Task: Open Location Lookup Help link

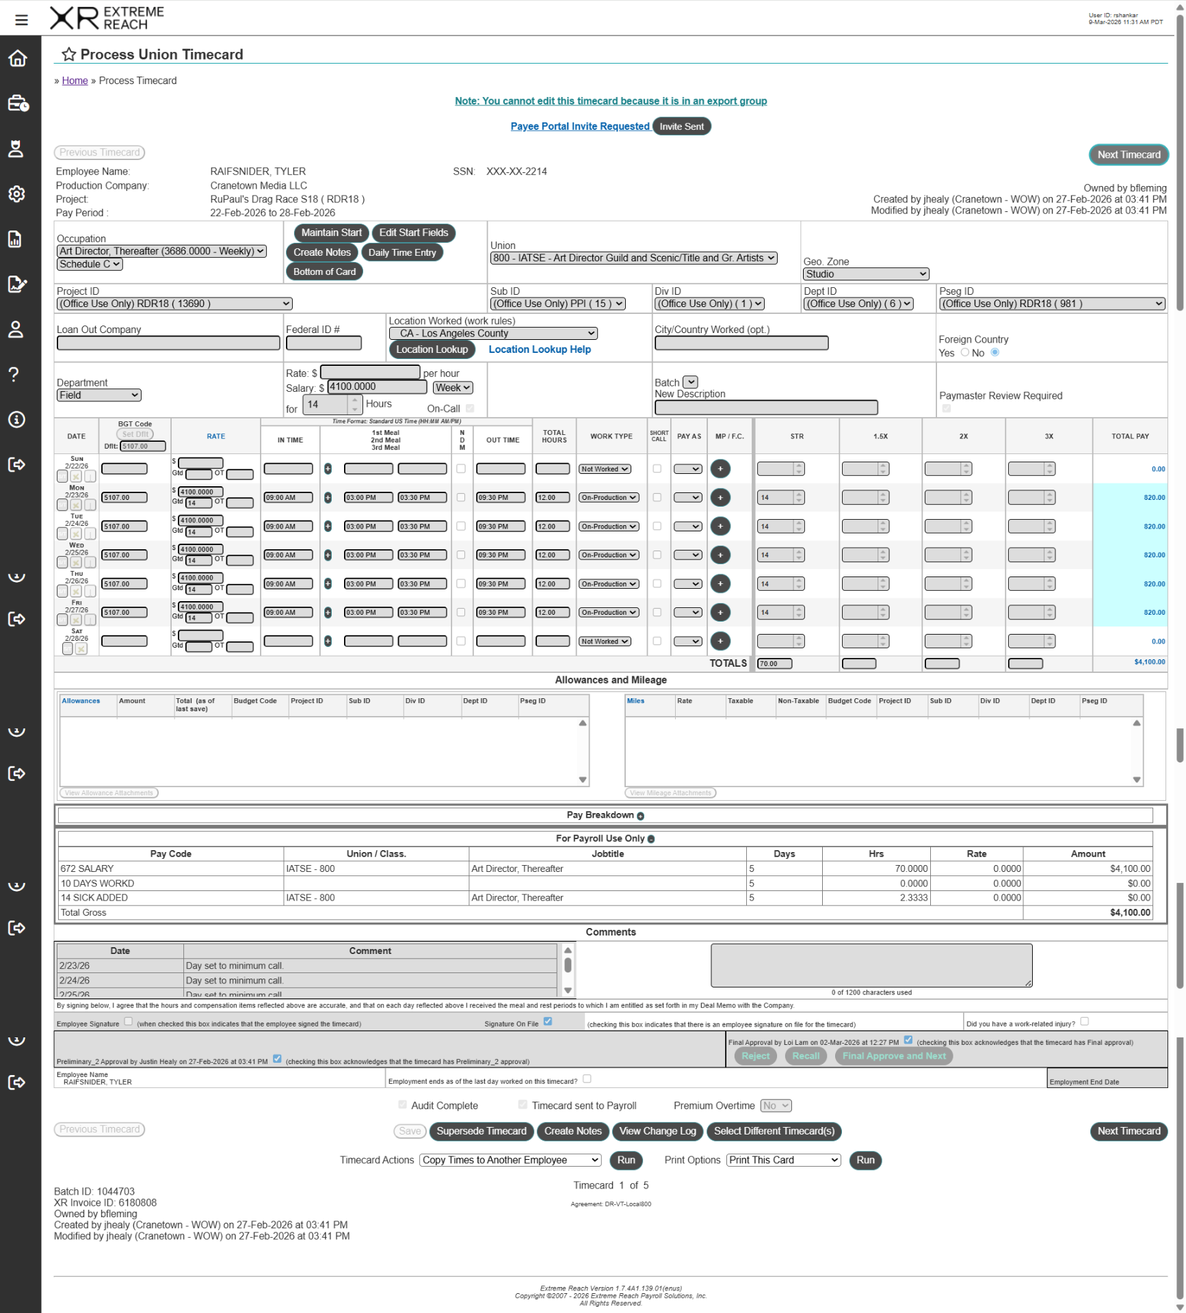Action: (540, 349)
